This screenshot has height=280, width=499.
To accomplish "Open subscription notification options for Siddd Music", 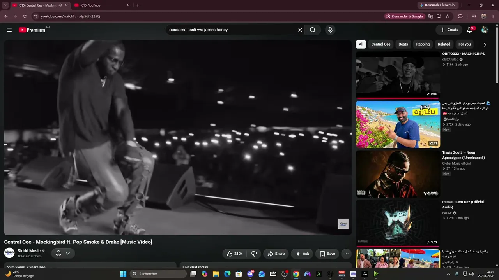I will click(63, 254).
